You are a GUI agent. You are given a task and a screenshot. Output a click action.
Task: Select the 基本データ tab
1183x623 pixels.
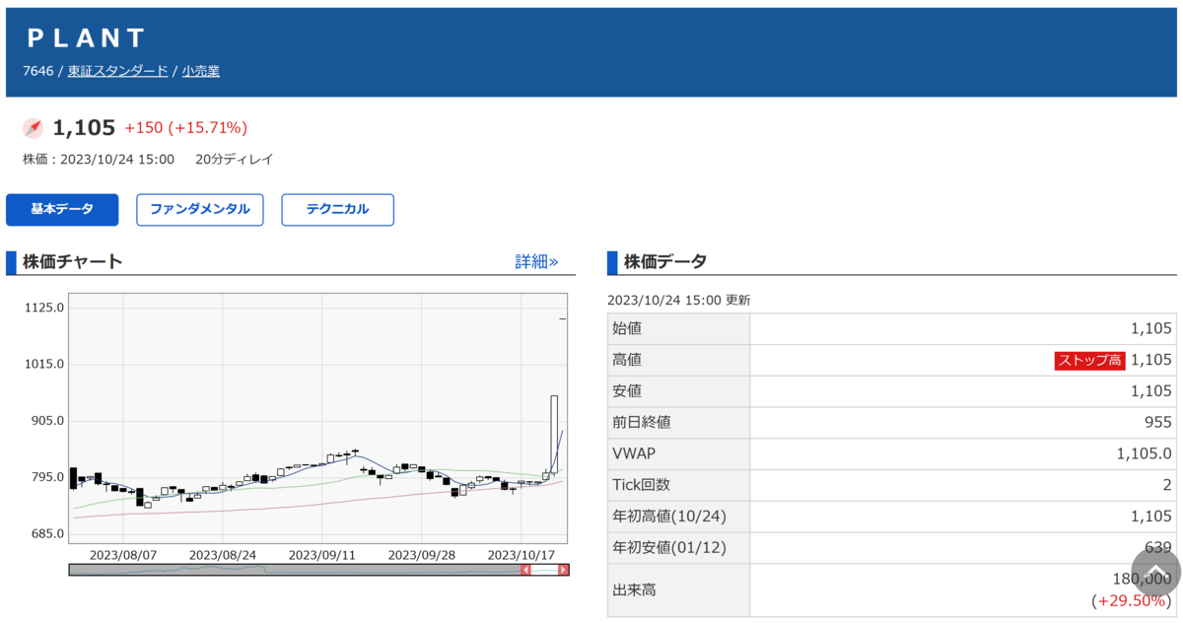tap(62, 209)
